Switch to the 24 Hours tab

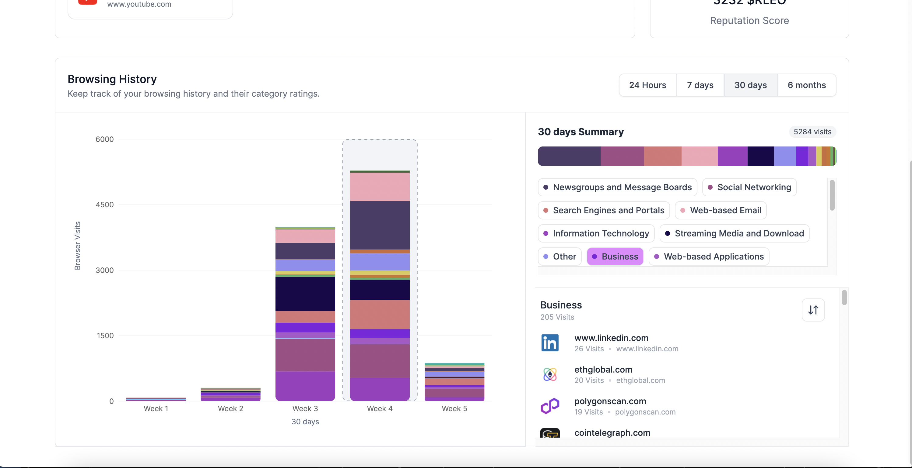647,85
